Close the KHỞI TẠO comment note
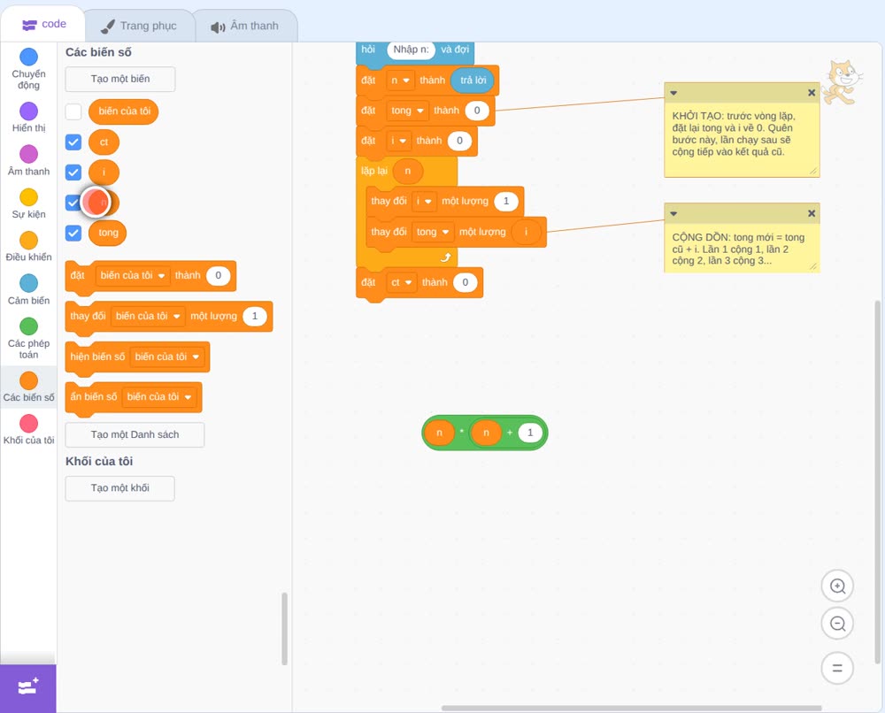This screenshot has width=885, height=713. point(812,93)
